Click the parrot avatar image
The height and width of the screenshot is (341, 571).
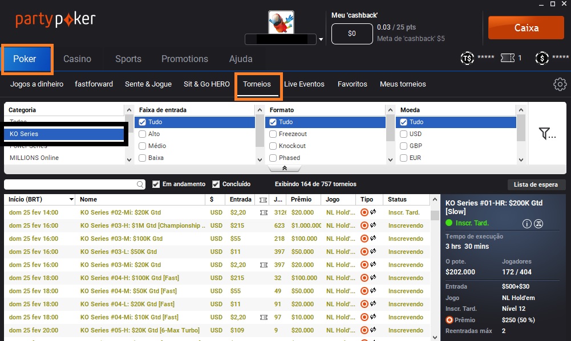tap(281, 22)
